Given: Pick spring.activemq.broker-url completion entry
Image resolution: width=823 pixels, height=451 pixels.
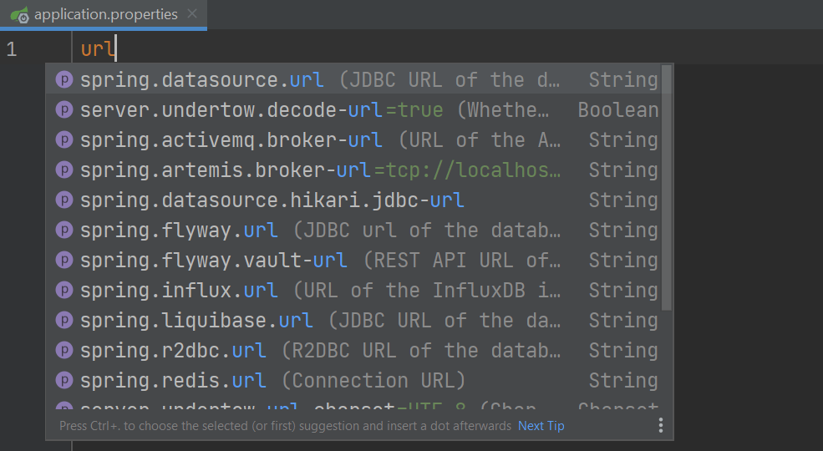Looking at the screenshot, I should tap(231, 140).
